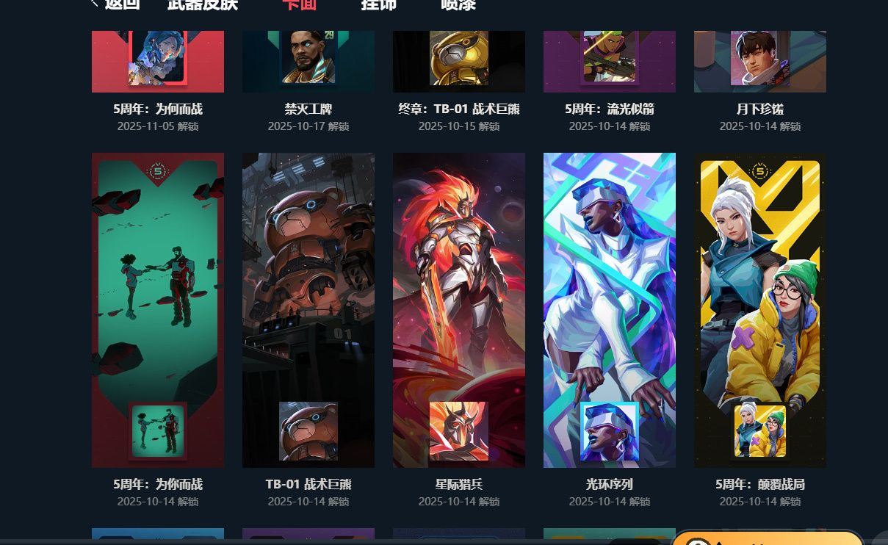Open the 挂饰 tab
Image resolution: width=888 pixels, height=545 pixels.
[379, 4]
